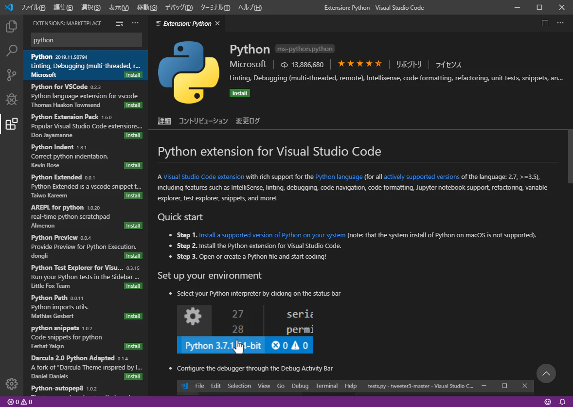Install Python Indent extension
This screenshot has width=573, height=407.
[133, 165]
